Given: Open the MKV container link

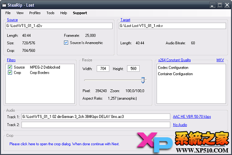Looking at the screenshot, I should tap(220, 60).
